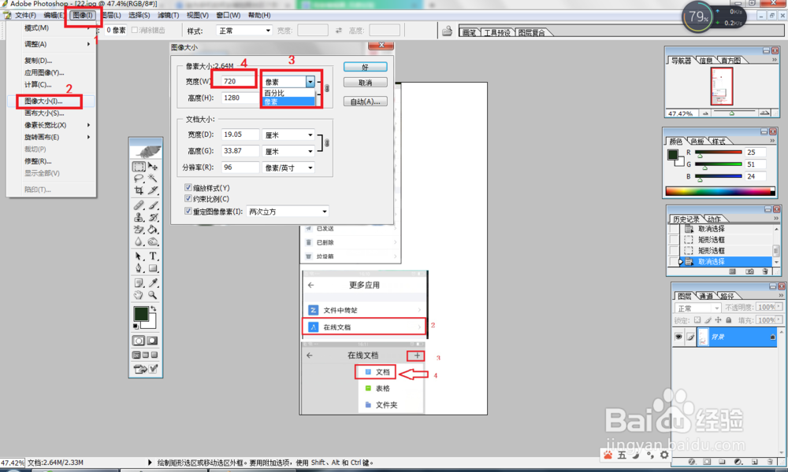Select the Move tool
Viewport: 788px width, 472px height.
[x=154, y=166]
